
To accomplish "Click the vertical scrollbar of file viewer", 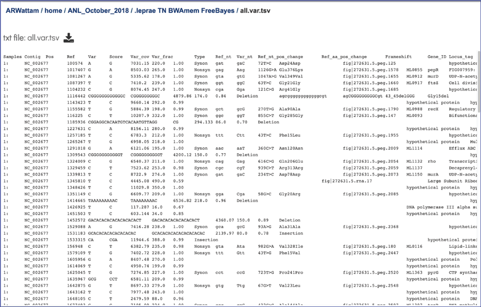I will pos(479,81).
